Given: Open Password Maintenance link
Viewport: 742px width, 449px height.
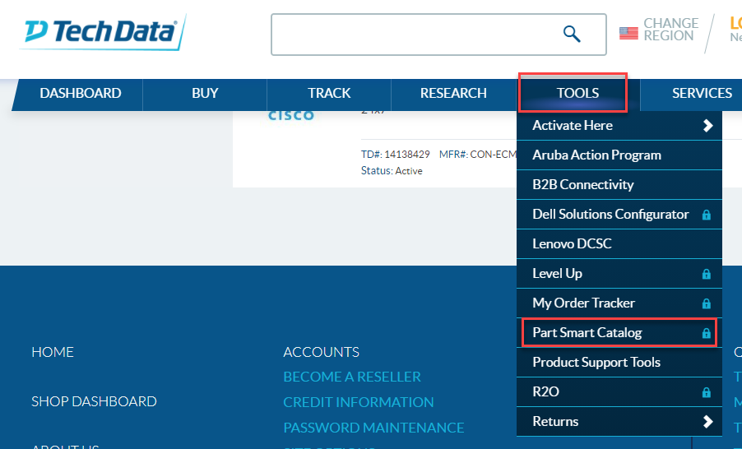Looking at the screenshot, I should coord(373,428).
